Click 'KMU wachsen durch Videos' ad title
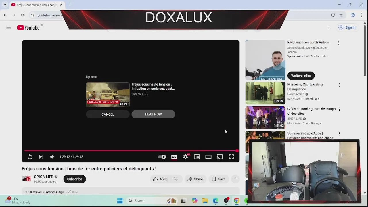The height and width of the screenshot is (207, 368). pos(308,42)
